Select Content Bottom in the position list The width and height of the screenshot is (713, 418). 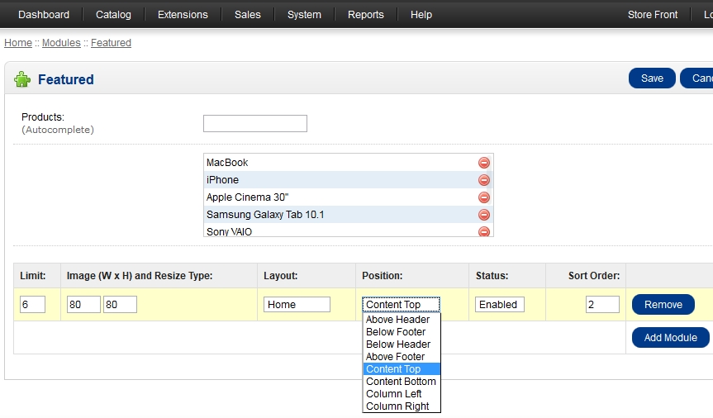click(x=401, y=382)
